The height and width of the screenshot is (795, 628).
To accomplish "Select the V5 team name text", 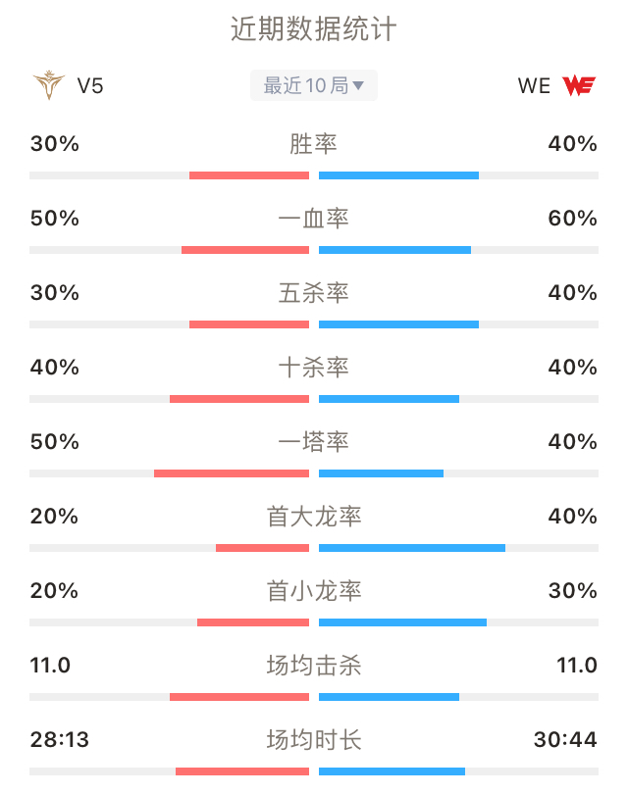I will pyautogui.click(x=90, y=85).
